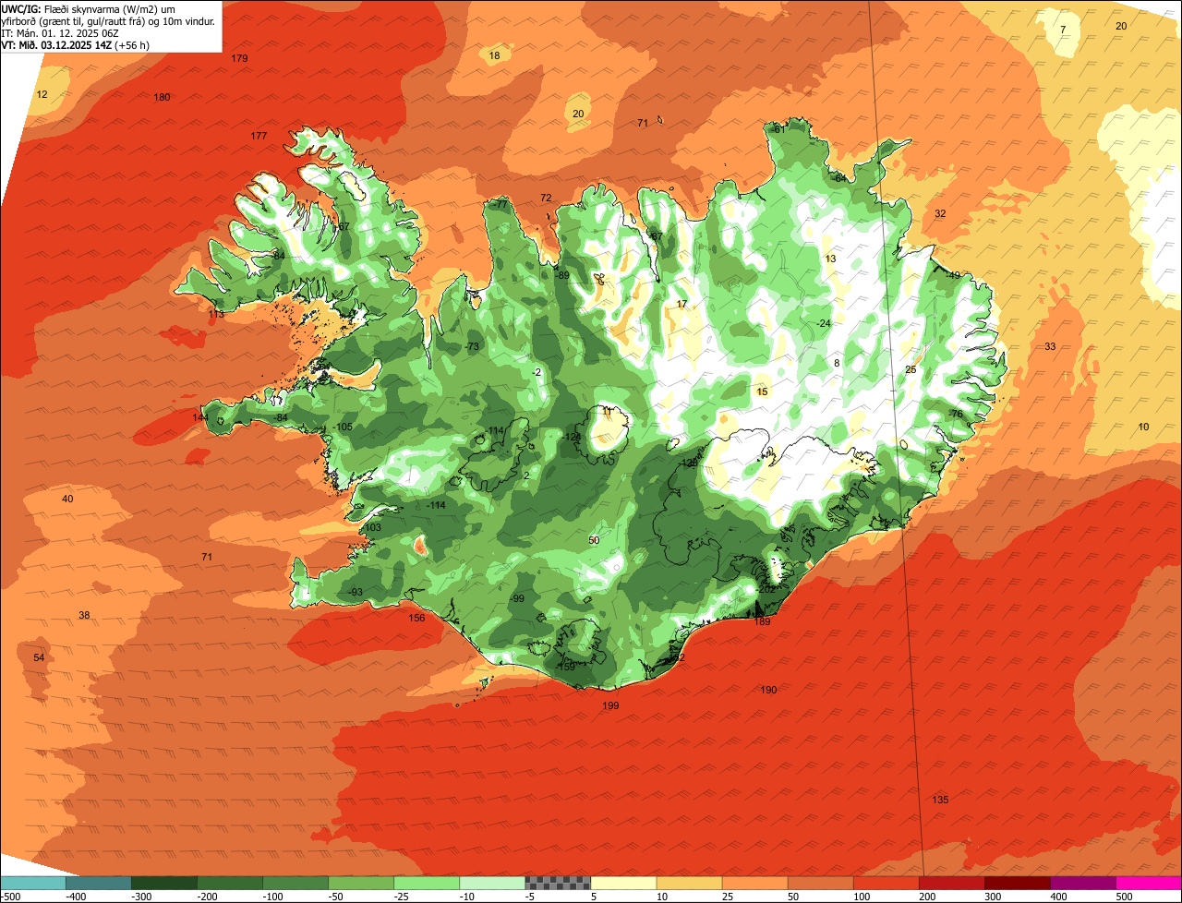The width and height of the screenshot is (1182, 903).
Task: Click the value -159 near the south coast
Action: (565, 666)
